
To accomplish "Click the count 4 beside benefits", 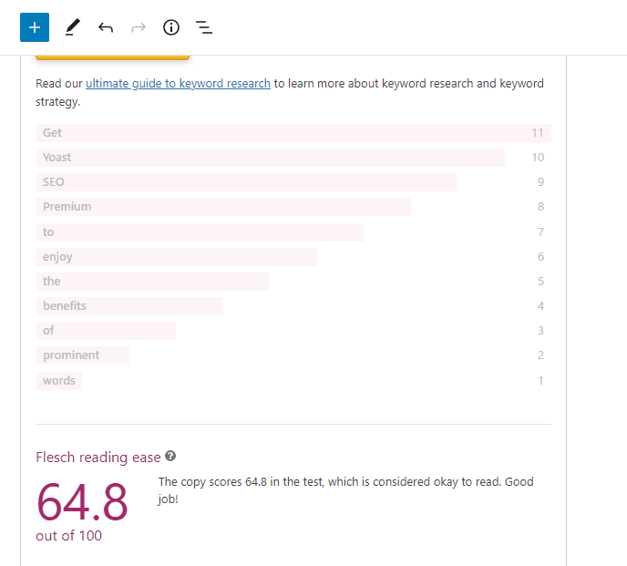I will tap(540, 306).
